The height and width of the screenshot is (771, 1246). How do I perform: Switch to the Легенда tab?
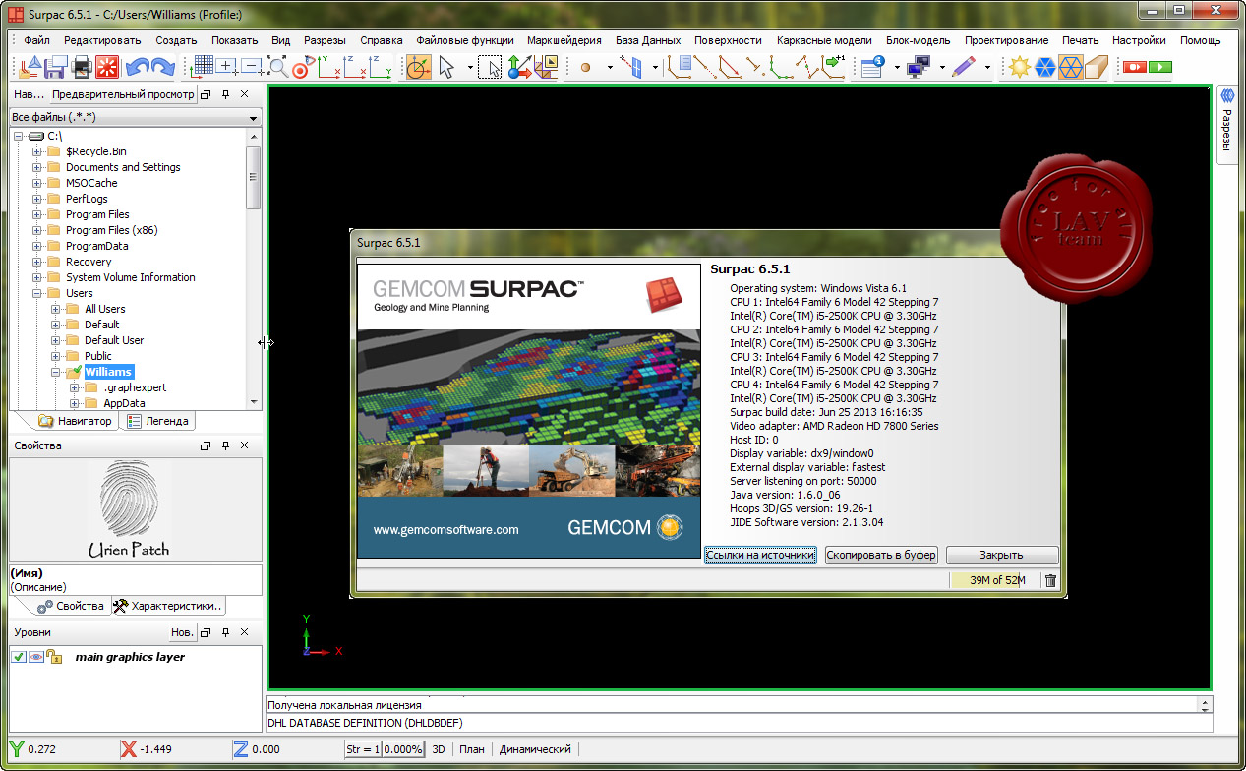point(157,421)
